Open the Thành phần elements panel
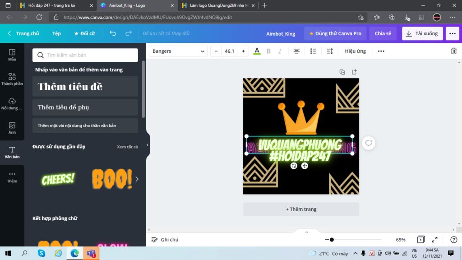This screenshot has width=462, height=260. coord(12,79)
